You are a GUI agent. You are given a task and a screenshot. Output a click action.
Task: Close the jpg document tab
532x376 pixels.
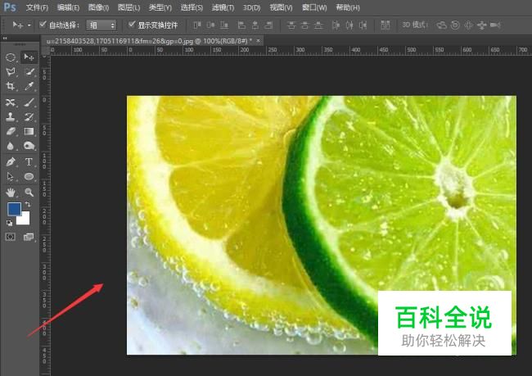[258, 41]
